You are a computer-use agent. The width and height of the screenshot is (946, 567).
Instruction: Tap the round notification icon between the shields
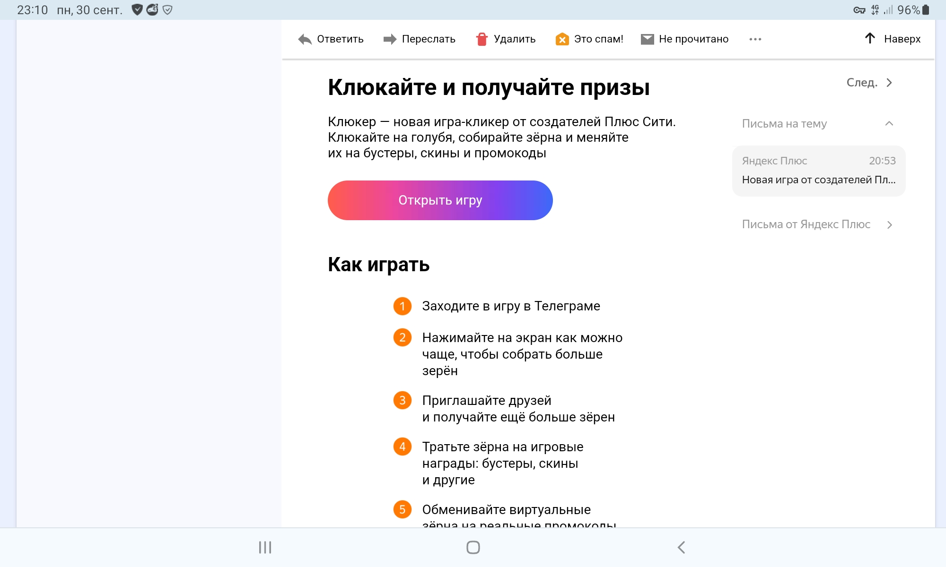152,10
